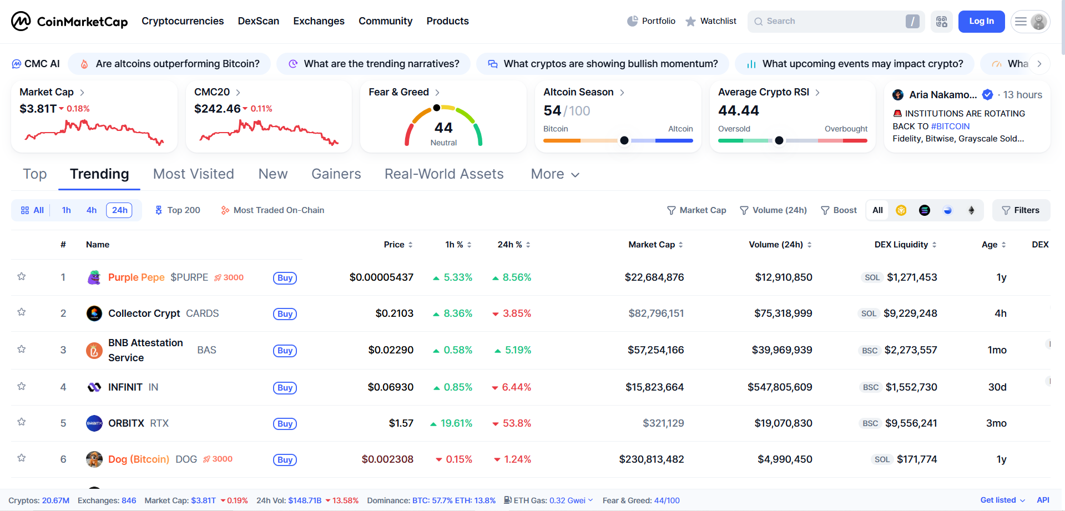Viewport: 1065px width, 511px height.
Task: Expand the Get listed dropdown
Action: click(x=1003, y=500)
